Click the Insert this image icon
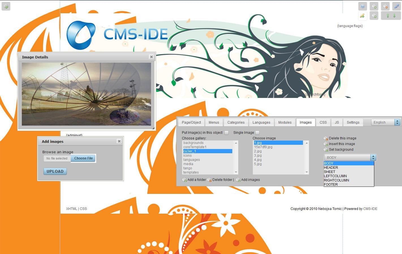The image size is (402, 254). click(x=326, y=144)
